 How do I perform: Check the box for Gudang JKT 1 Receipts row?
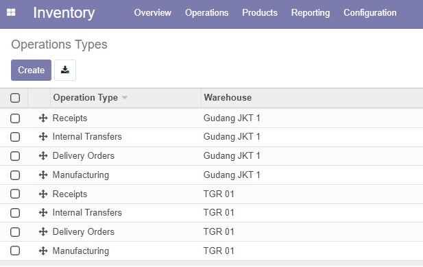tap(15, 118)
